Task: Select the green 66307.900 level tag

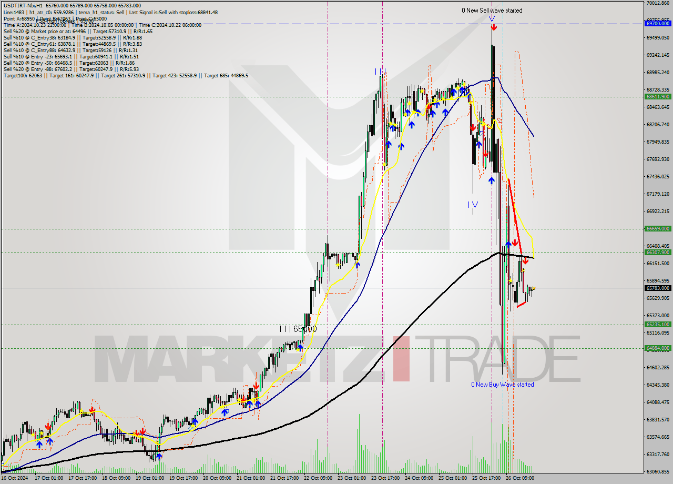Action: pos(658,253)
